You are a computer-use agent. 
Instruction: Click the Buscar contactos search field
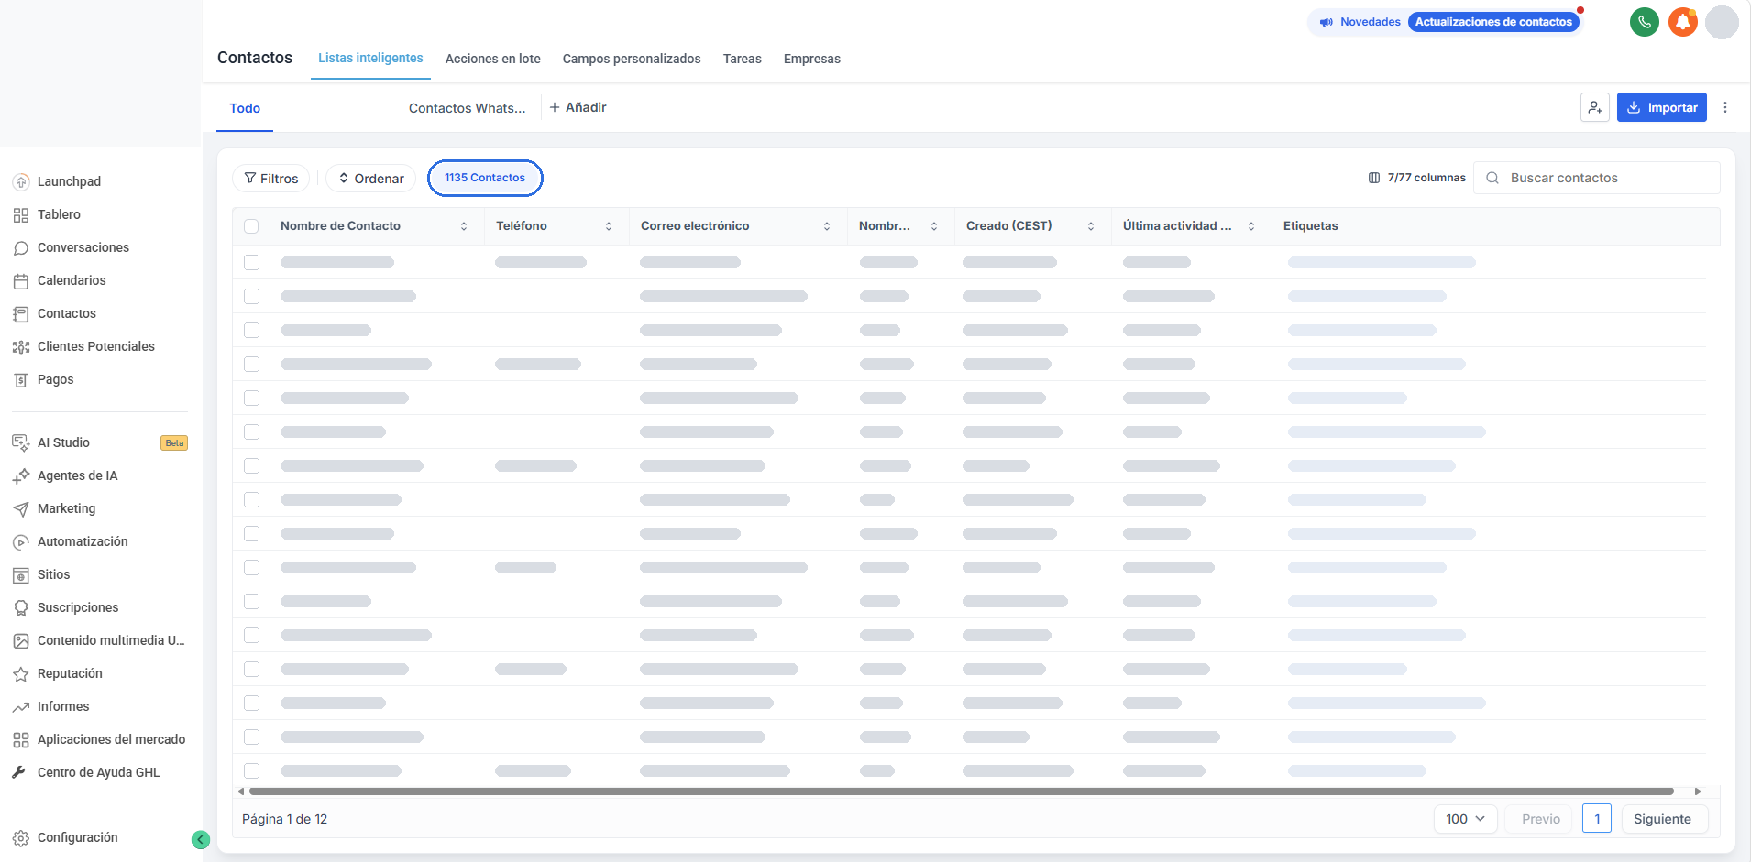1597,178
